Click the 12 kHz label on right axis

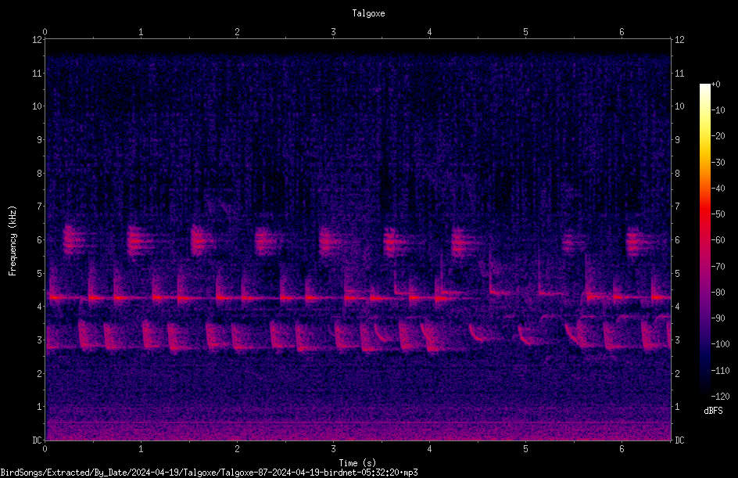click(x=679, y=40)
